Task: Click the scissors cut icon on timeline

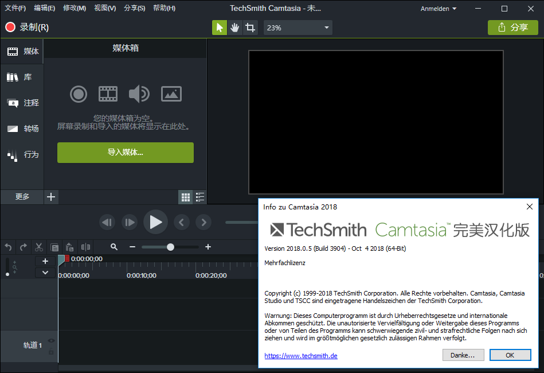Action: click(39, 247)
